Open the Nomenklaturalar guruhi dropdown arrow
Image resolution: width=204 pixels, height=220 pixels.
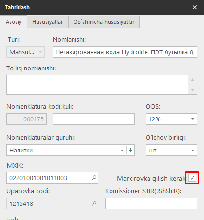point(122,150)
